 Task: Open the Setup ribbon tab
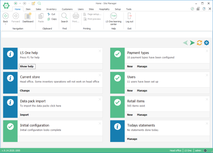[x=118, y=9]
